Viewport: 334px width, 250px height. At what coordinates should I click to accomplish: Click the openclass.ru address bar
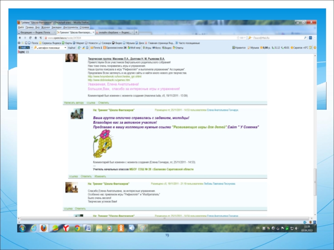point(141,38)
